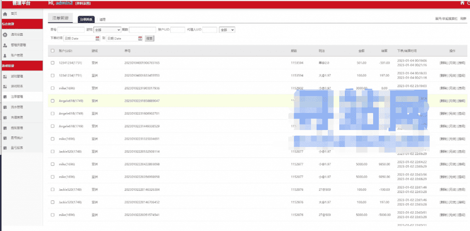Click [无效] for order 20230102220146326384
This screenshot has height=231, width=470.
tap(452, 190)
